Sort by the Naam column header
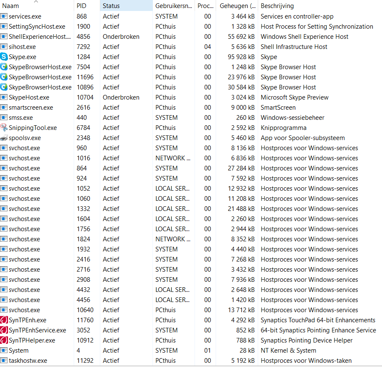 37,6
